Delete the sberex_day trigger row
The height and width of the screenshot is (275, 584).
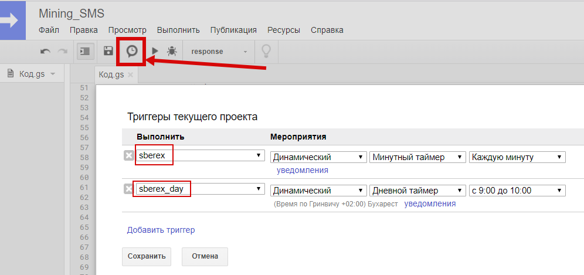[128, 189]
